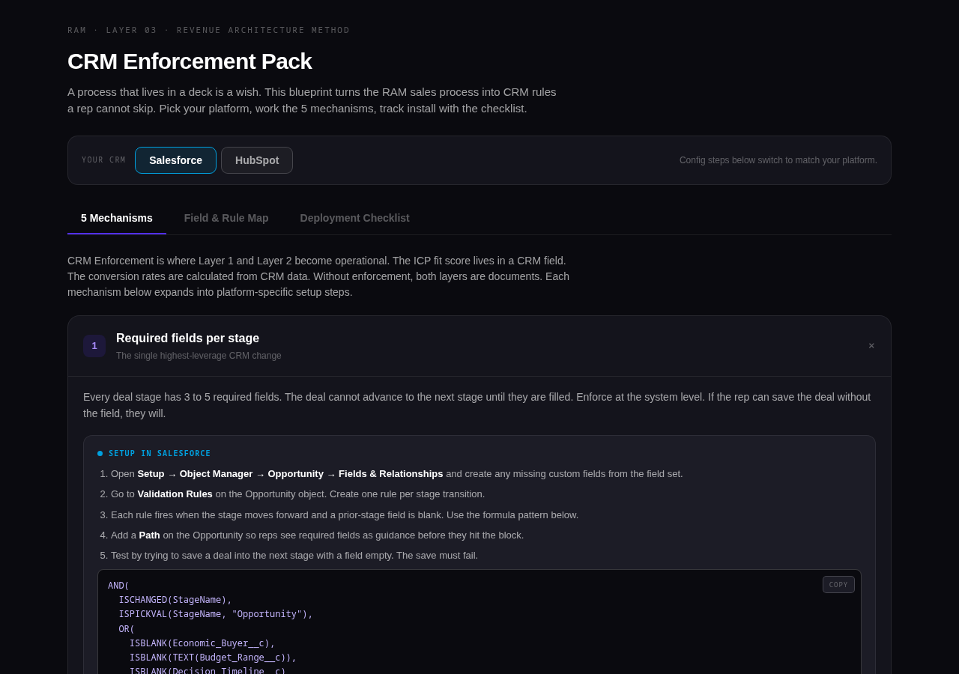Collapse mechanism 1 with the × icon
Viewport: 959px width, 674px height.
pos(871,346)
